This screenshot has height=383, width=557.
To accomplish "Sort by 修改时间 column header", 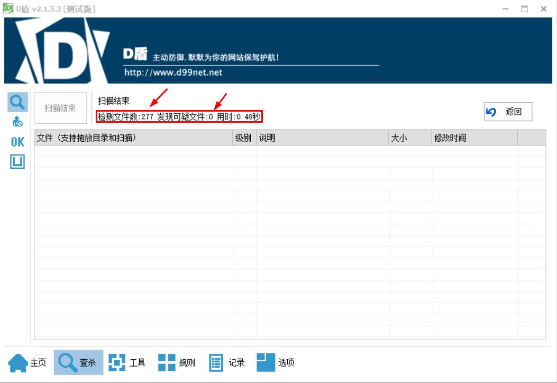I will (474, 138).
